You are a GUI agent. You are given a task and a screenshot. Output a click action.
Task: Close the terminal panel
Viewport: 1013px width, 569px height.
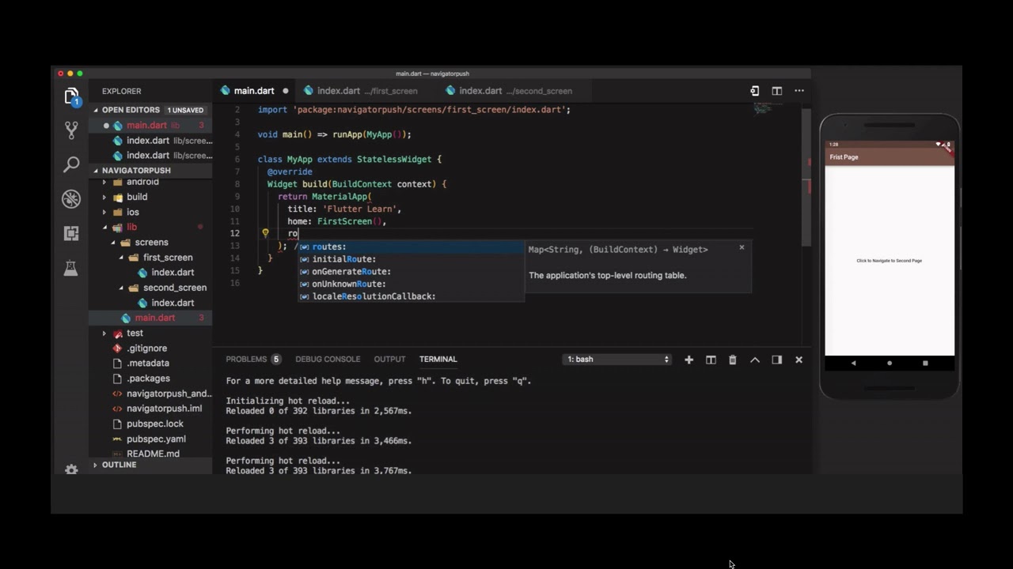click(799, 360)
